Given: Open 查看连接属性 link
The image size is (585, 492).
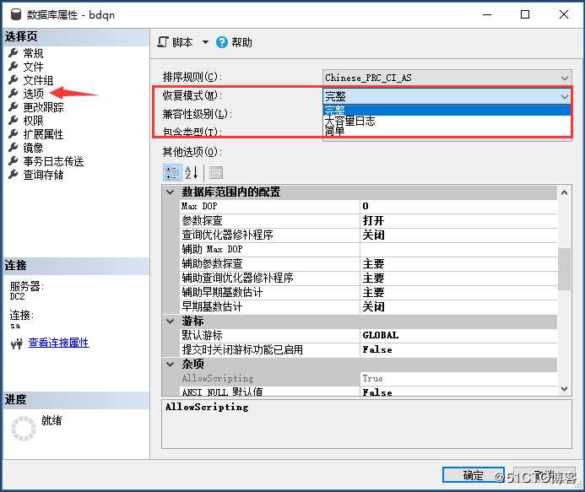Looking at the screenshot, I should (x=58, y=343).
